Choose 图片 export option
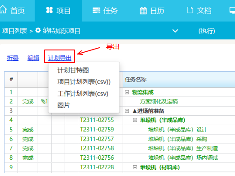Screen dimensions: 235x176 click(x=63, y=105)
